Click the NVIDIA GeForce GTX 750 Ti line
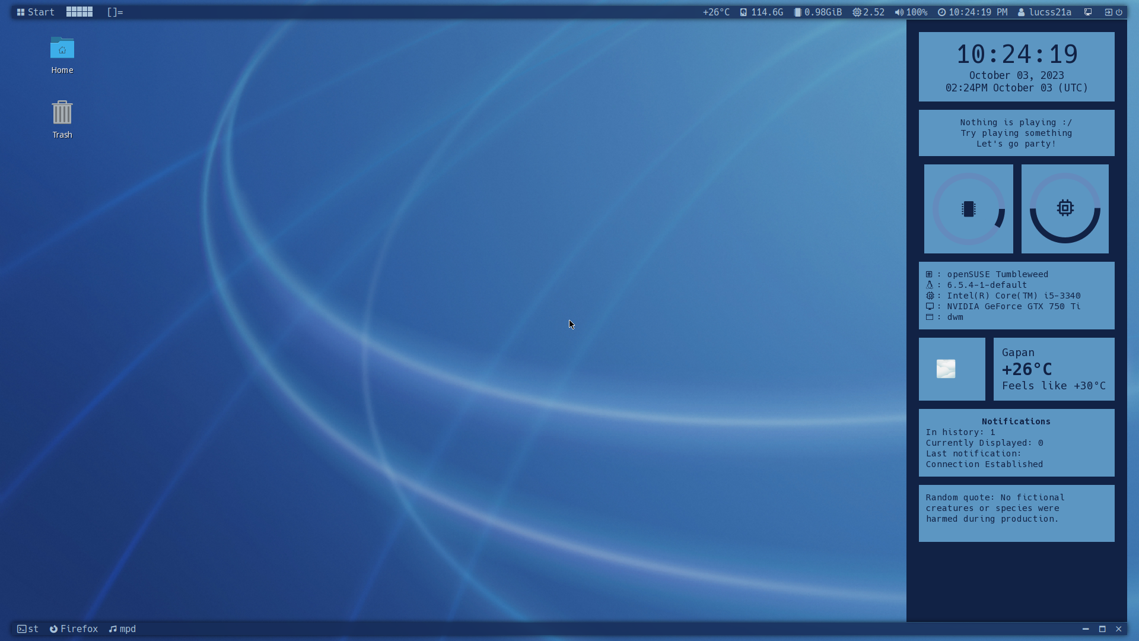The image size is (1139, 641). click(1013, 306)
